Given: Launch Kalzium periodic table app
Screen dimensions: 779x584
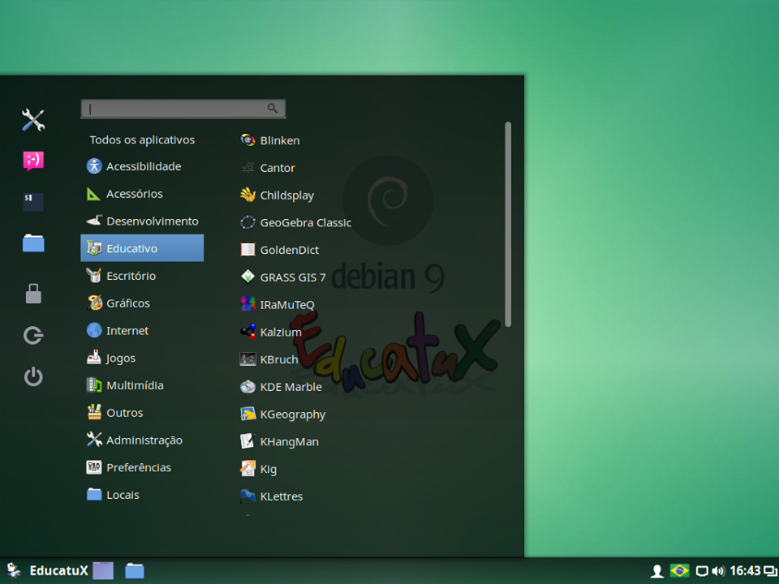Looking at the screenshot, I should coord(271,332).
